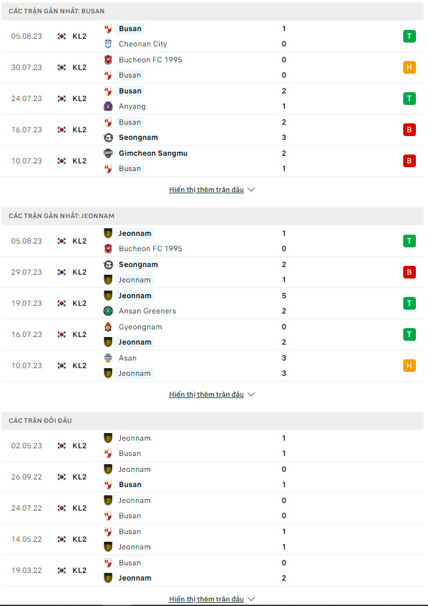Open the 02.05.23 Jeonnam vs Busan match row
The image size is (428, 606).
click(x=212, y=446)
